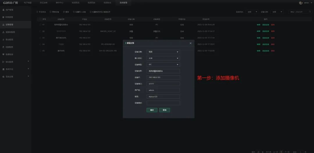Click the 权限管理 gear icon in sidebar
Screen dimensions: 314x153
(x=3, y=17)
